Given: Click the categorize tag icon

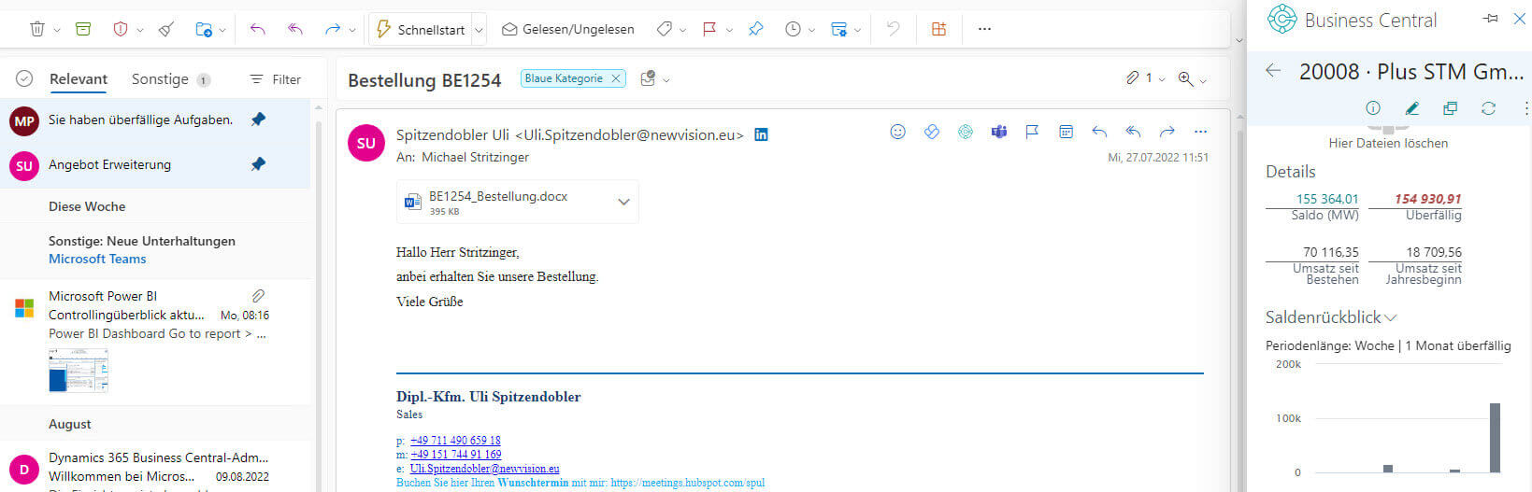Looking at the screenshot, I should coord(665,29).
